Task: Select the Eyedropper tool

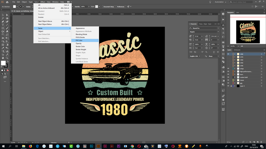Action: tap(3, 48)
